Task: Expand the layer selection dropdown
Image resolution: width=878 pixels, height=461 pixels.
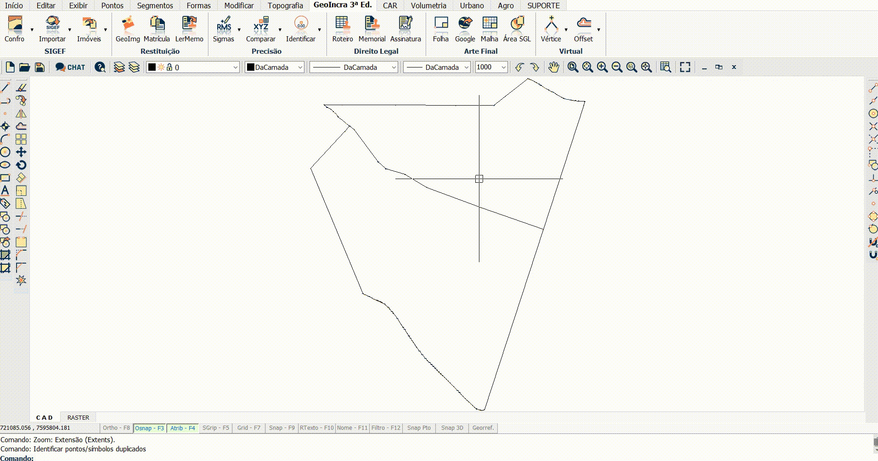Action: tap(235, 67)
